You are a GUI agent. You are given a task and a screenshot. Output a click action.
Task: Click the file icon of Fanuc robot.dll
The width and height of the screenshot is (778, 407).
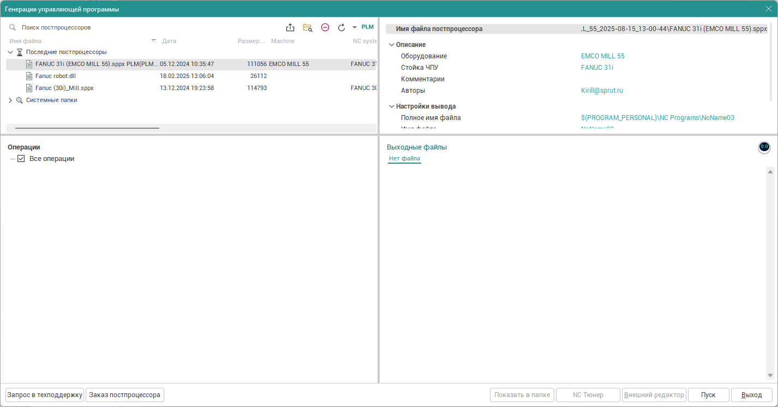click(29, 76)
